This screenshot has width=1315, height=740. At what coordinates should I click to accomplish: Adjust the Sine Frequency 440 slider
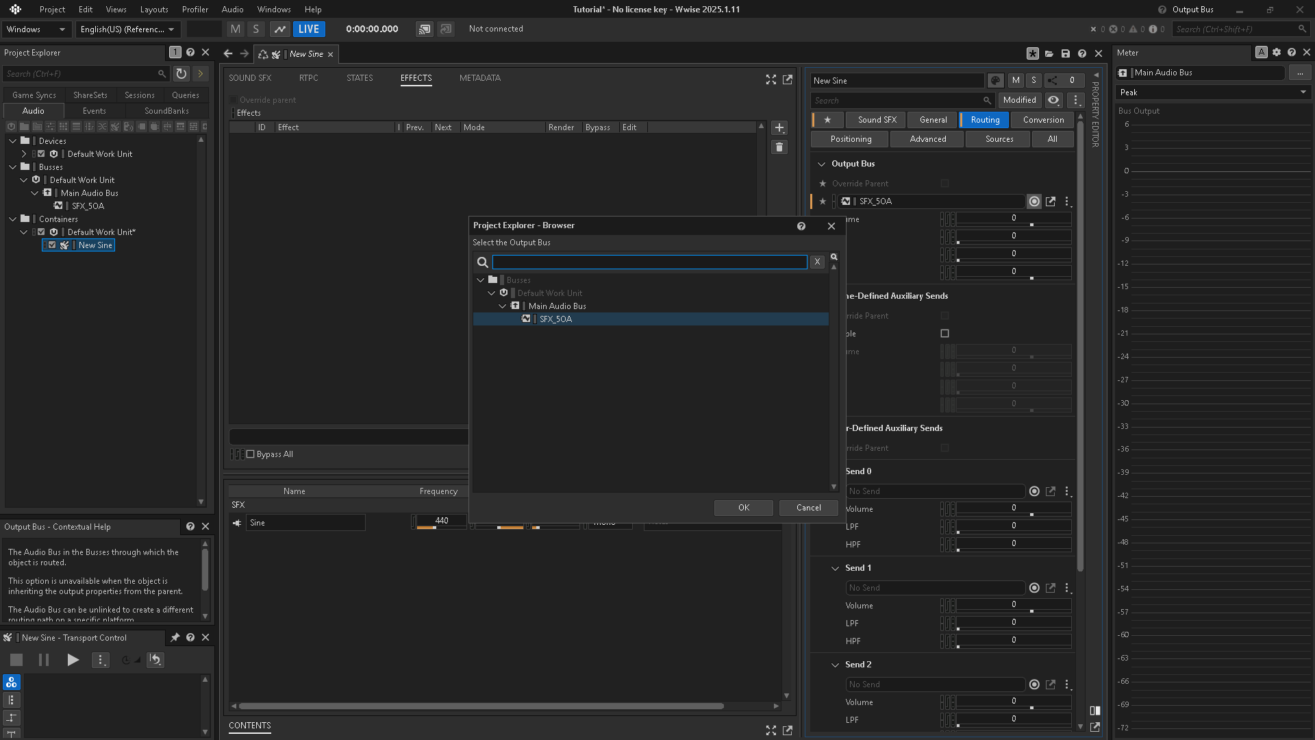pyautogui.click(x=442, y=521)
